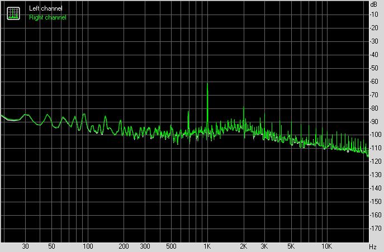Click the '-10' dB axis label

(374, 15)
